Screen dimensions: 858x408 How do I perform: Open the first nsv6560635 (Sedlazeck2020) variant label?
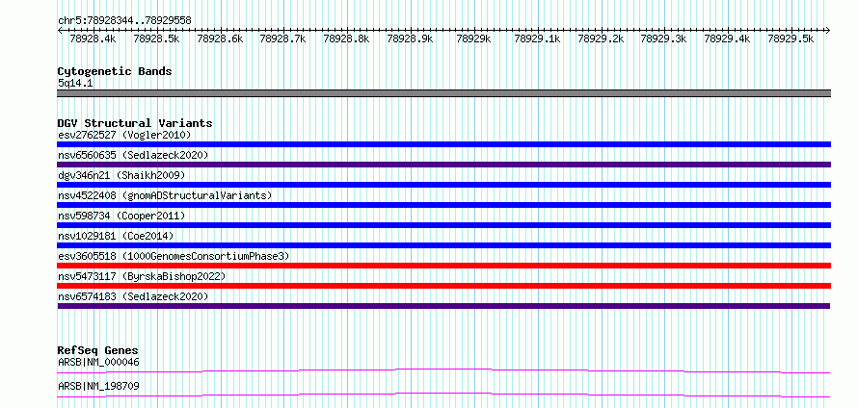point(133,155)
